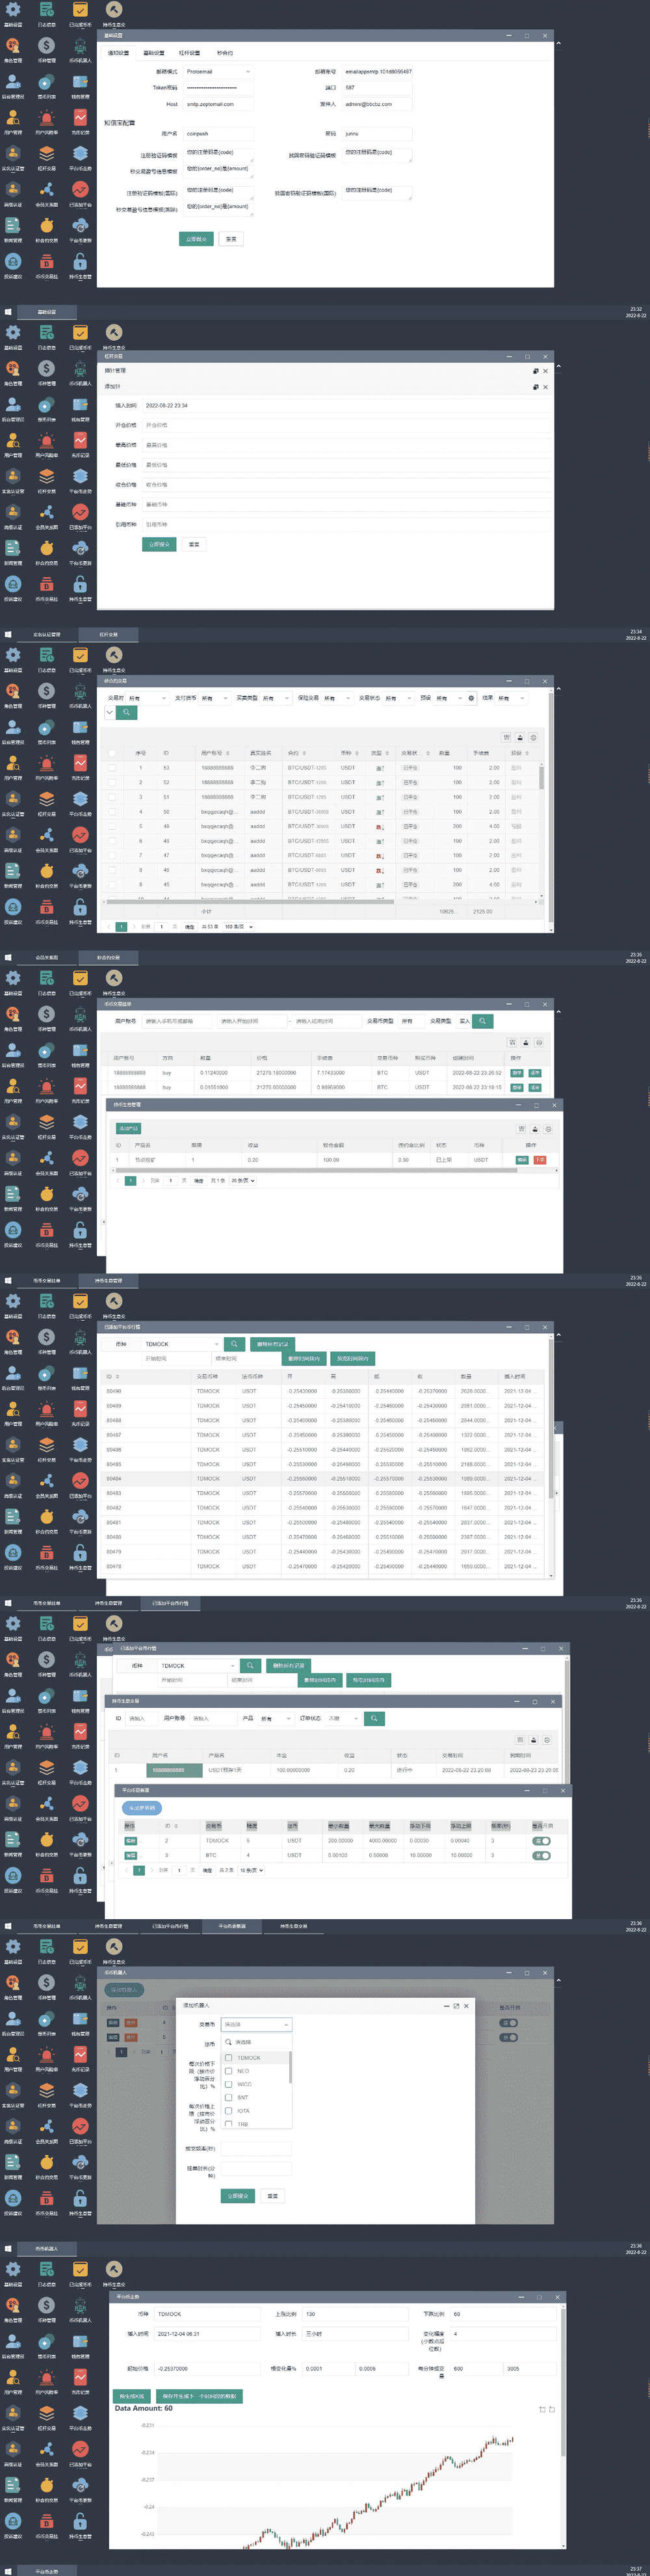
Task: Check the BNT option in the 交易币 list
Action: click(229, 2097)
